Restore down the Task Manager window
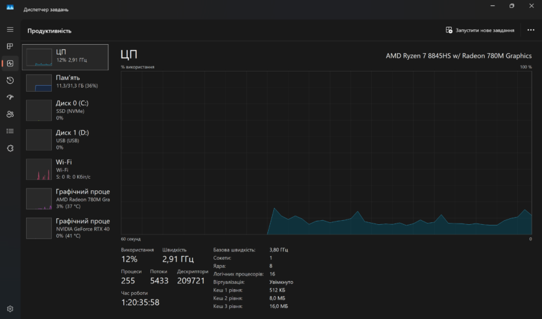Viewport: 542px width, 319px height. pyautogui.click(x=512, y=6)
